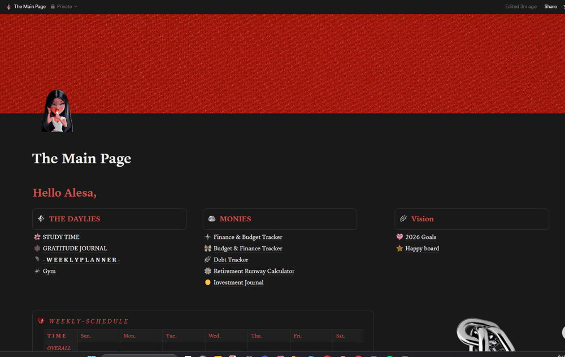This screenshot has width=565, height=357.
Task: Click the Sun. column header
Action: (x=86, y=336)
